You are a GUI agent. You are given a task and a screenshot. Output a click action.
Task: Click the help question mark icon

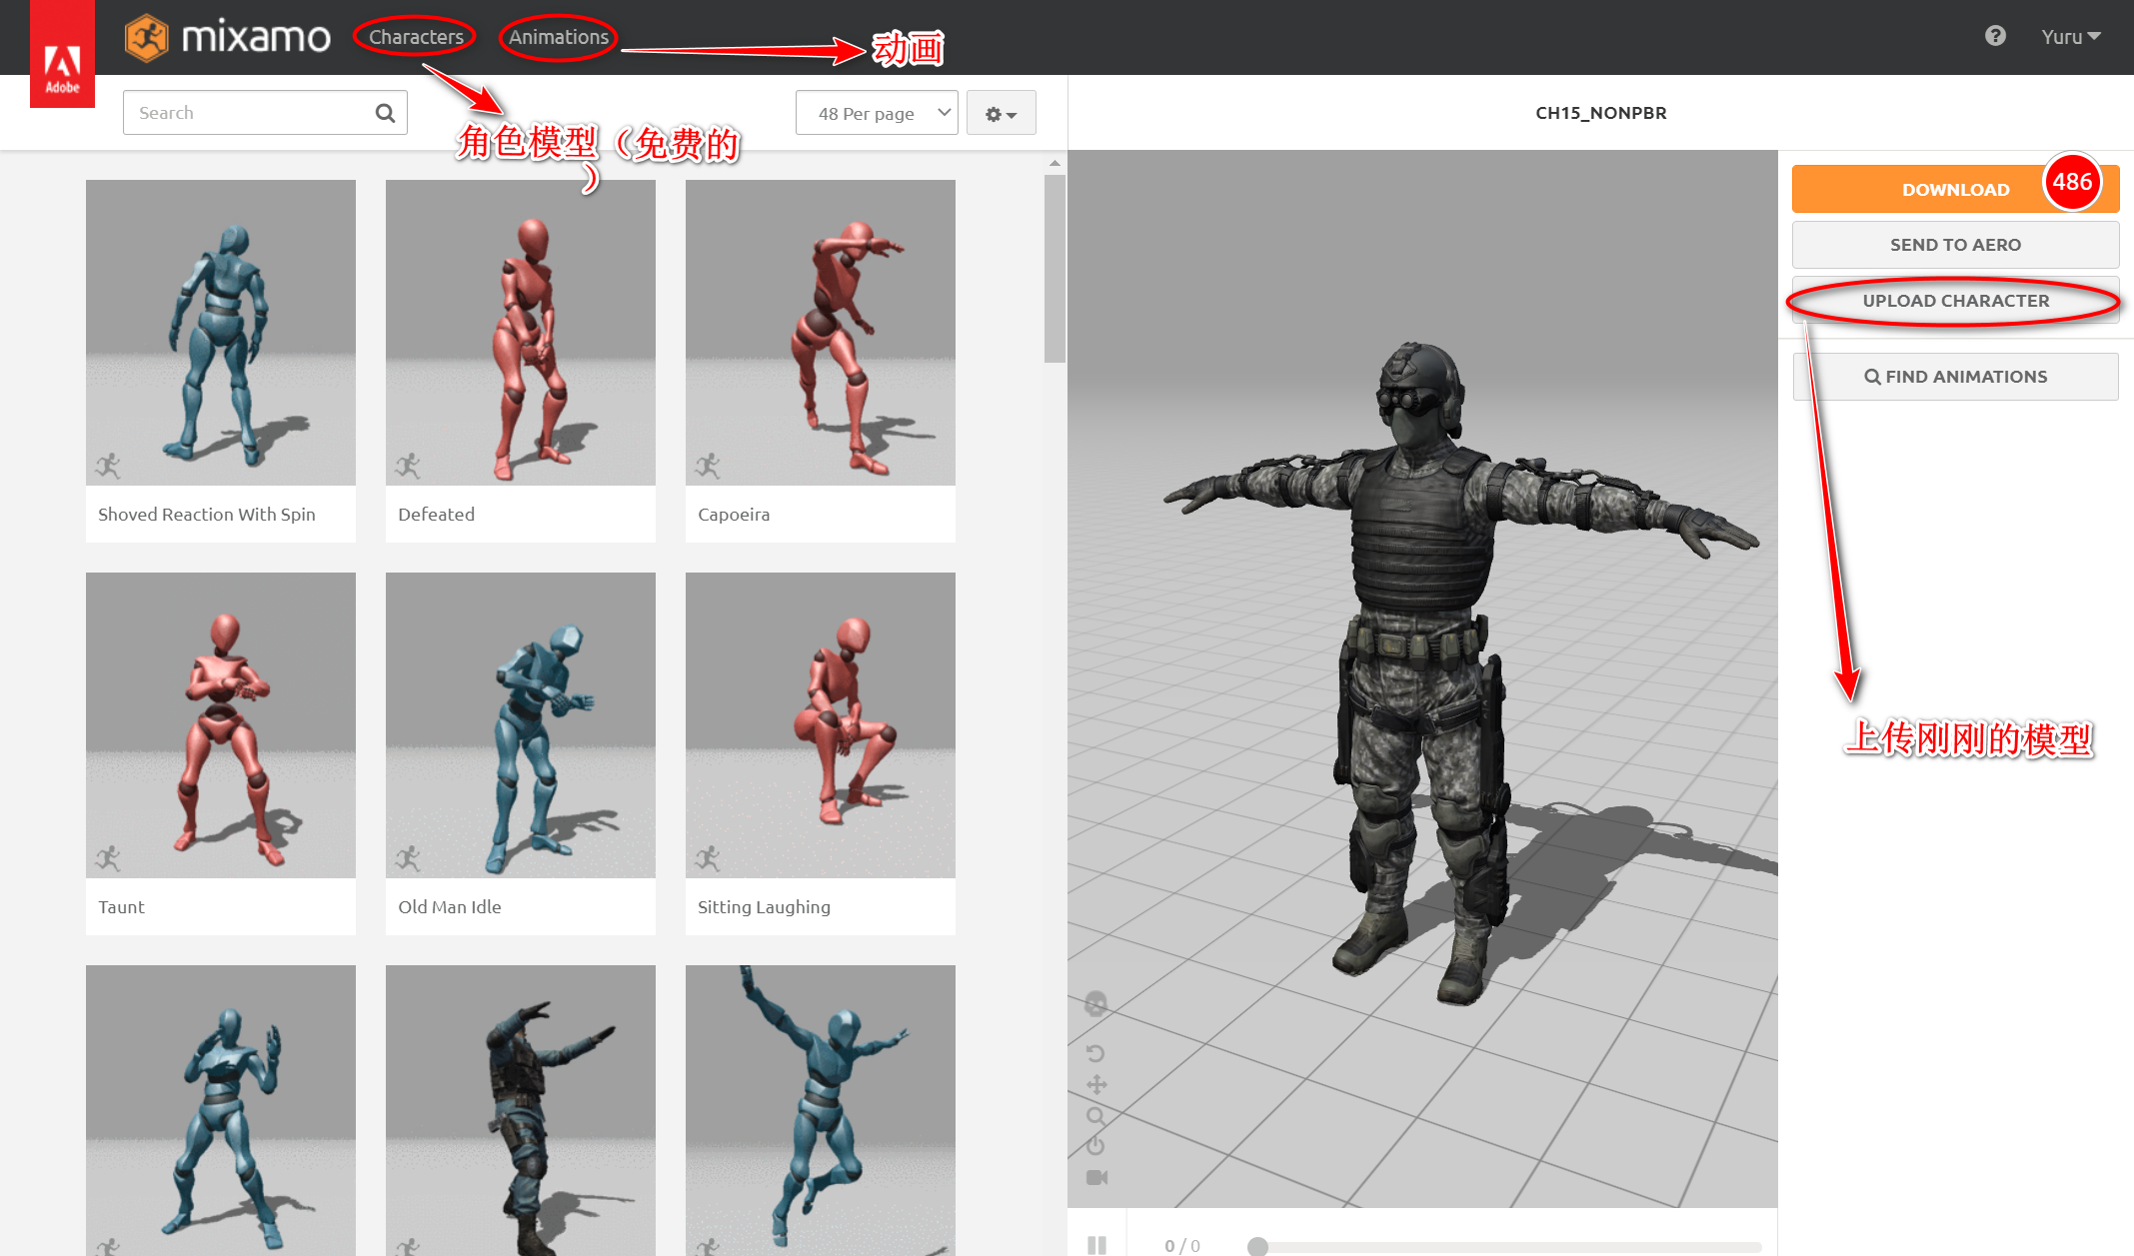tap(1995, 36)
